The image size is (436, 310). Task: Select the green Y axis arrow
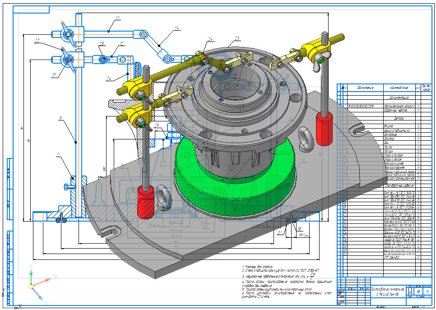point(31,274)
